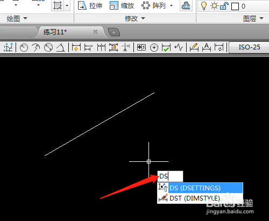Image resolution: width=269 pixels, height=221 pixels.
Task: Select the Diameter dimension tool
Action: (48, 47)
